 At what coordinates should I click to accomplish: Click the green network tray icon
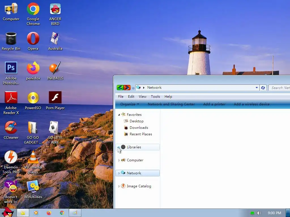click(x=252, y=213)
